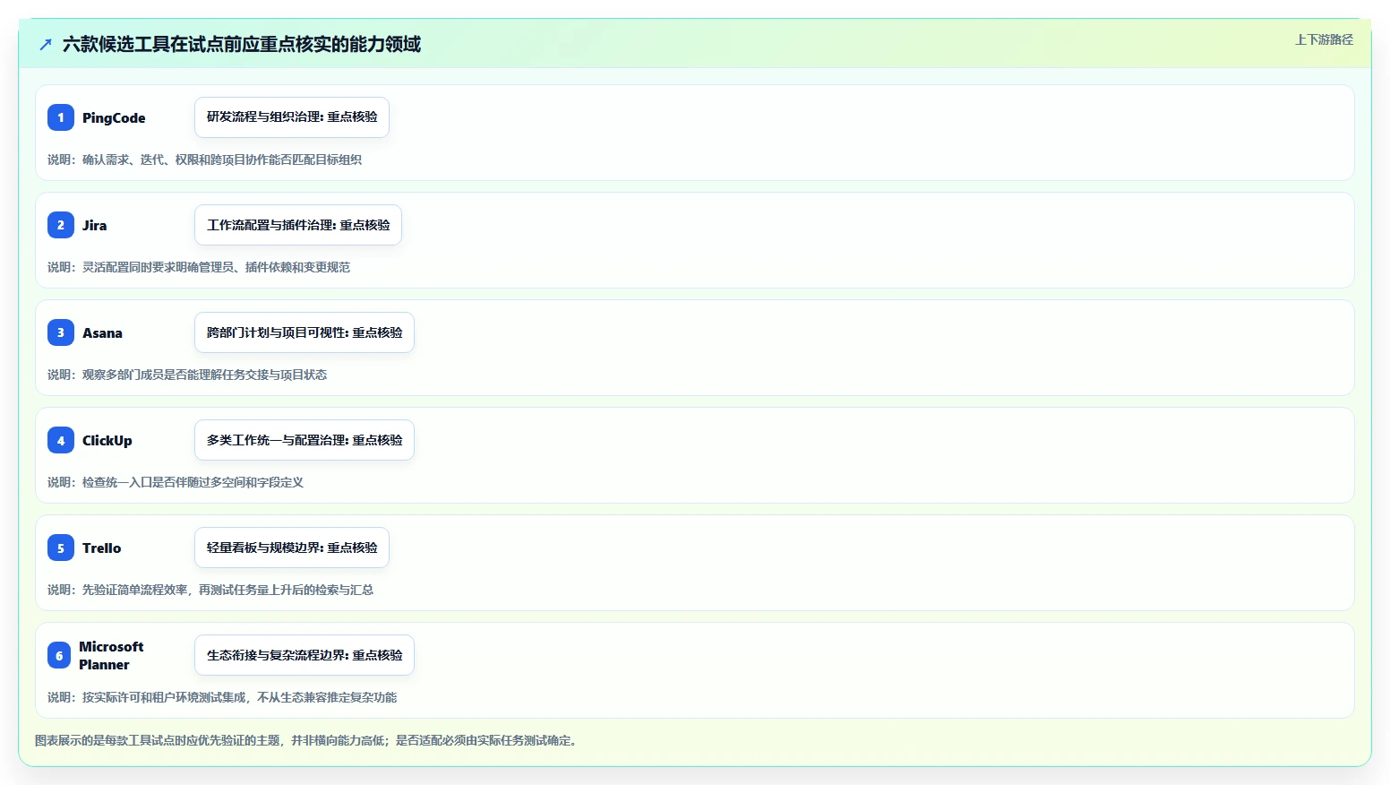Click the Microsoft Planner tool name
Screen dimensions: 1390x785
[x=111, y=655]
